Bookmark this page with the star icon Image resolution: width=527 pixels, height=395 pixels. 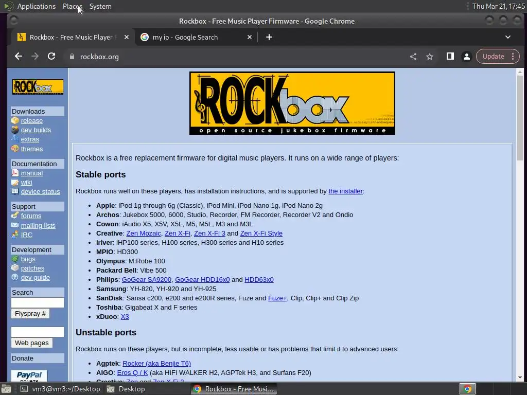[x=430, y=57]
